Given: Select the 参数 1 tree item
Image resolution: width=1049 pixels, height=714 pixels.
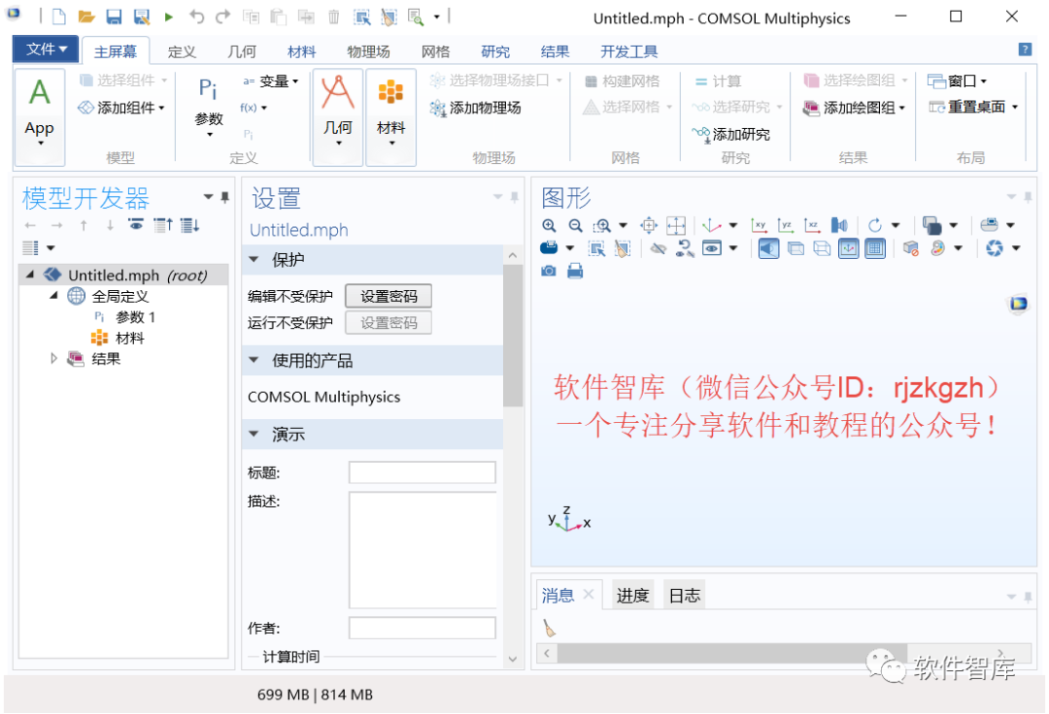Looking at the screenshot, I should pyautogui.click(x=124, y=316).
